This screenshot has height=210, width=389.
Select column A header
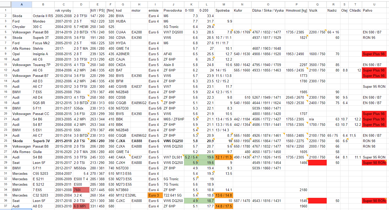tap(22, 4)
